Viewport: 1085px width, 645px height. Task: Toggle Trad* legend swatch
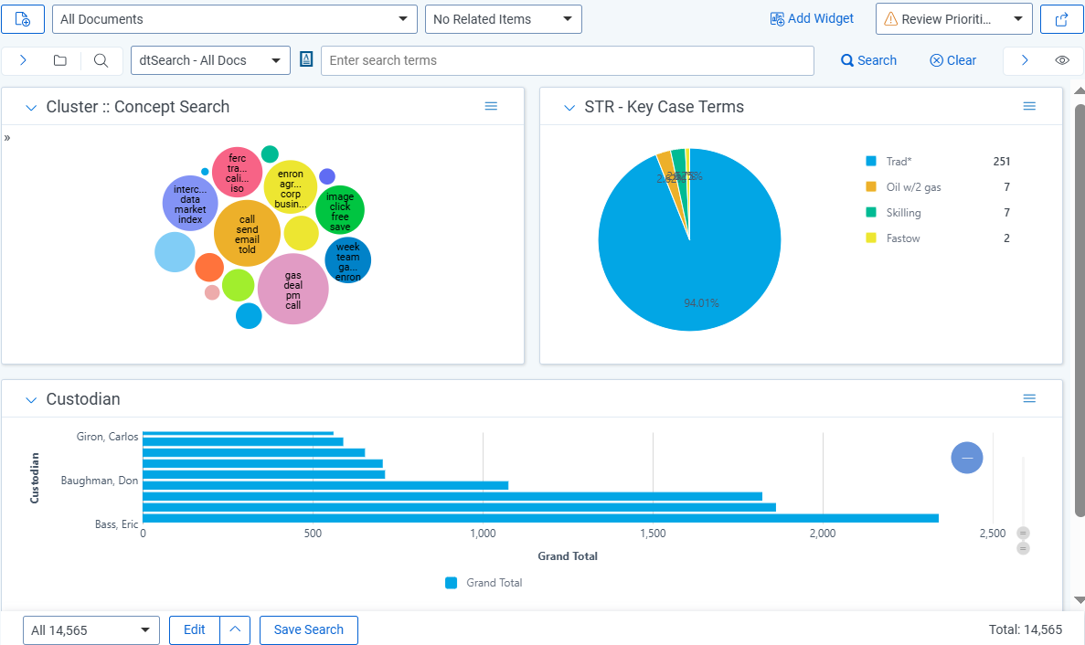[871, 161]
